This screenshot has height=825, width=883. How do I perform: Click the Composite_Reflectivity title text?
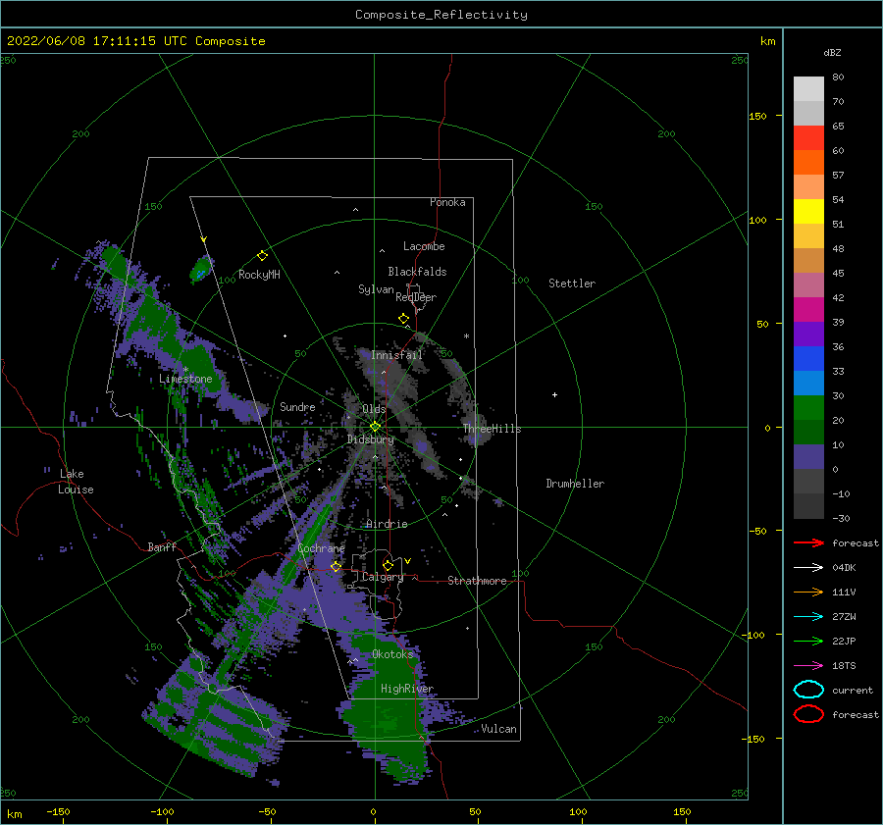pos(441,15)
